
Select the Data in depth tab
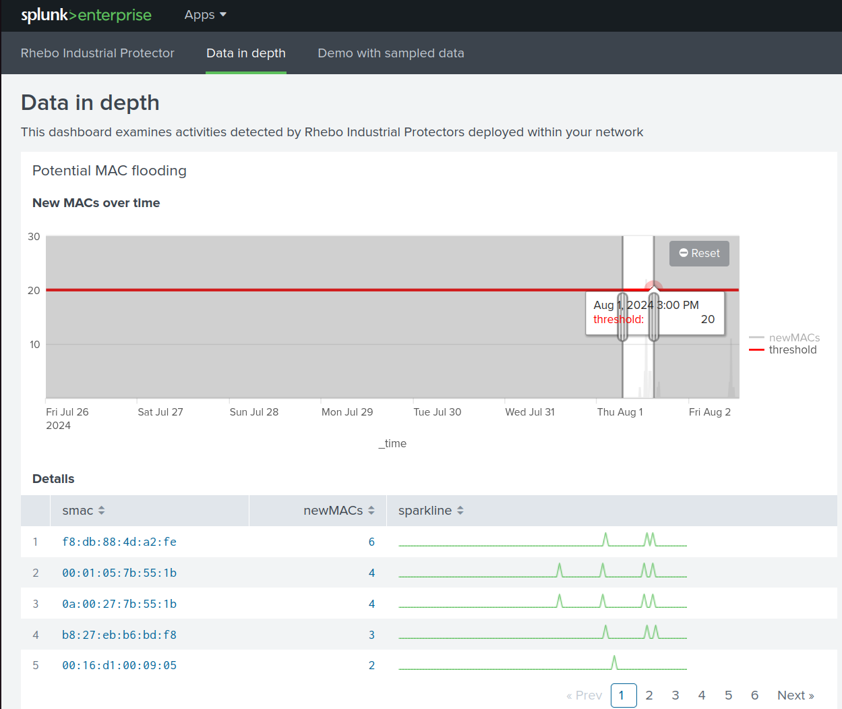[246, 53]
